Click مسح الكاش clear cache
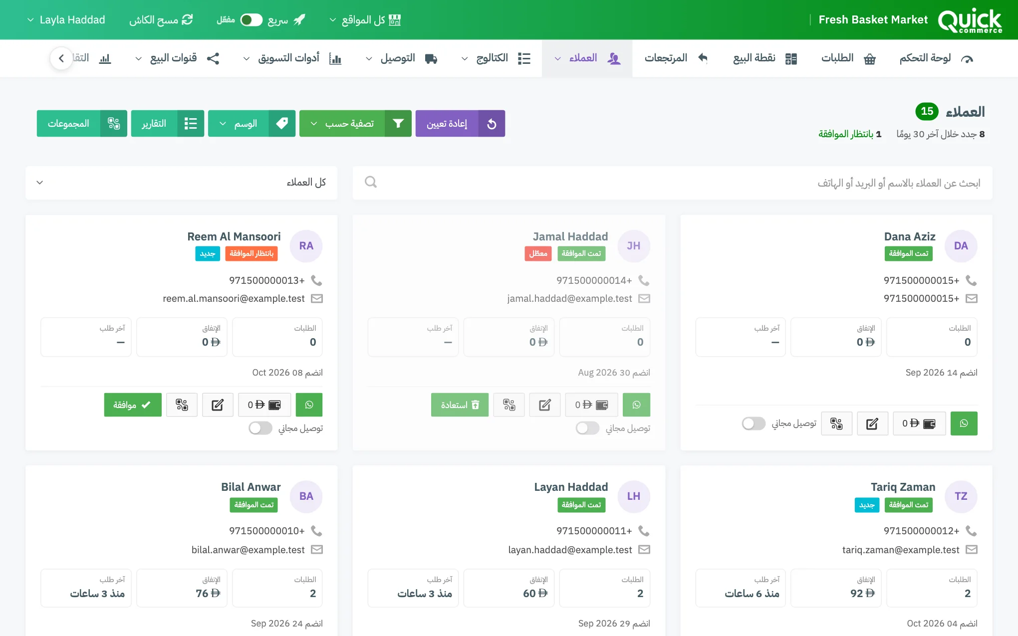The width and height of the screenshot is (1018, 636). [x=161, y=20]
